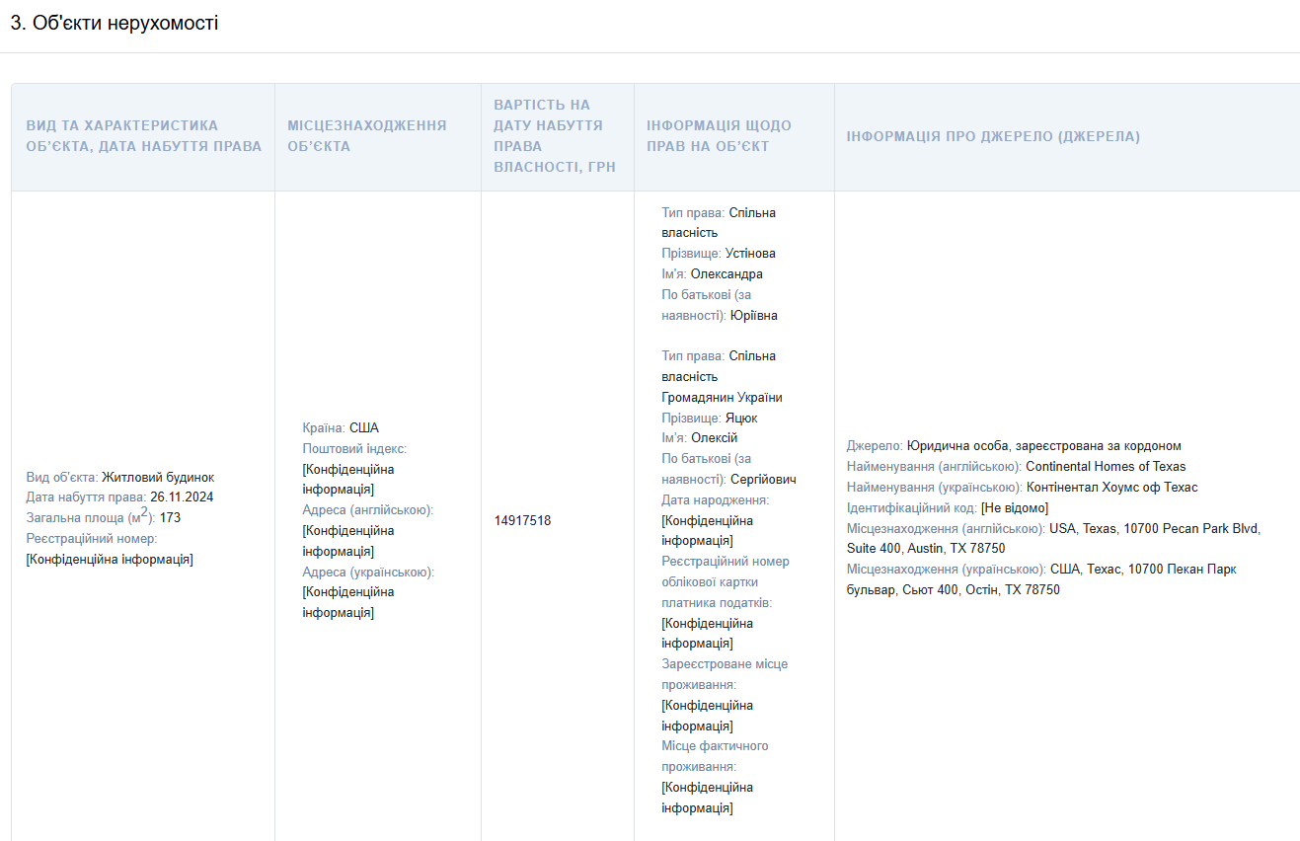Image resolution: width=1300 pixels, height=841 pixels.
Task: Click the patronymic "Сергійович"
Action: point(763,479)
